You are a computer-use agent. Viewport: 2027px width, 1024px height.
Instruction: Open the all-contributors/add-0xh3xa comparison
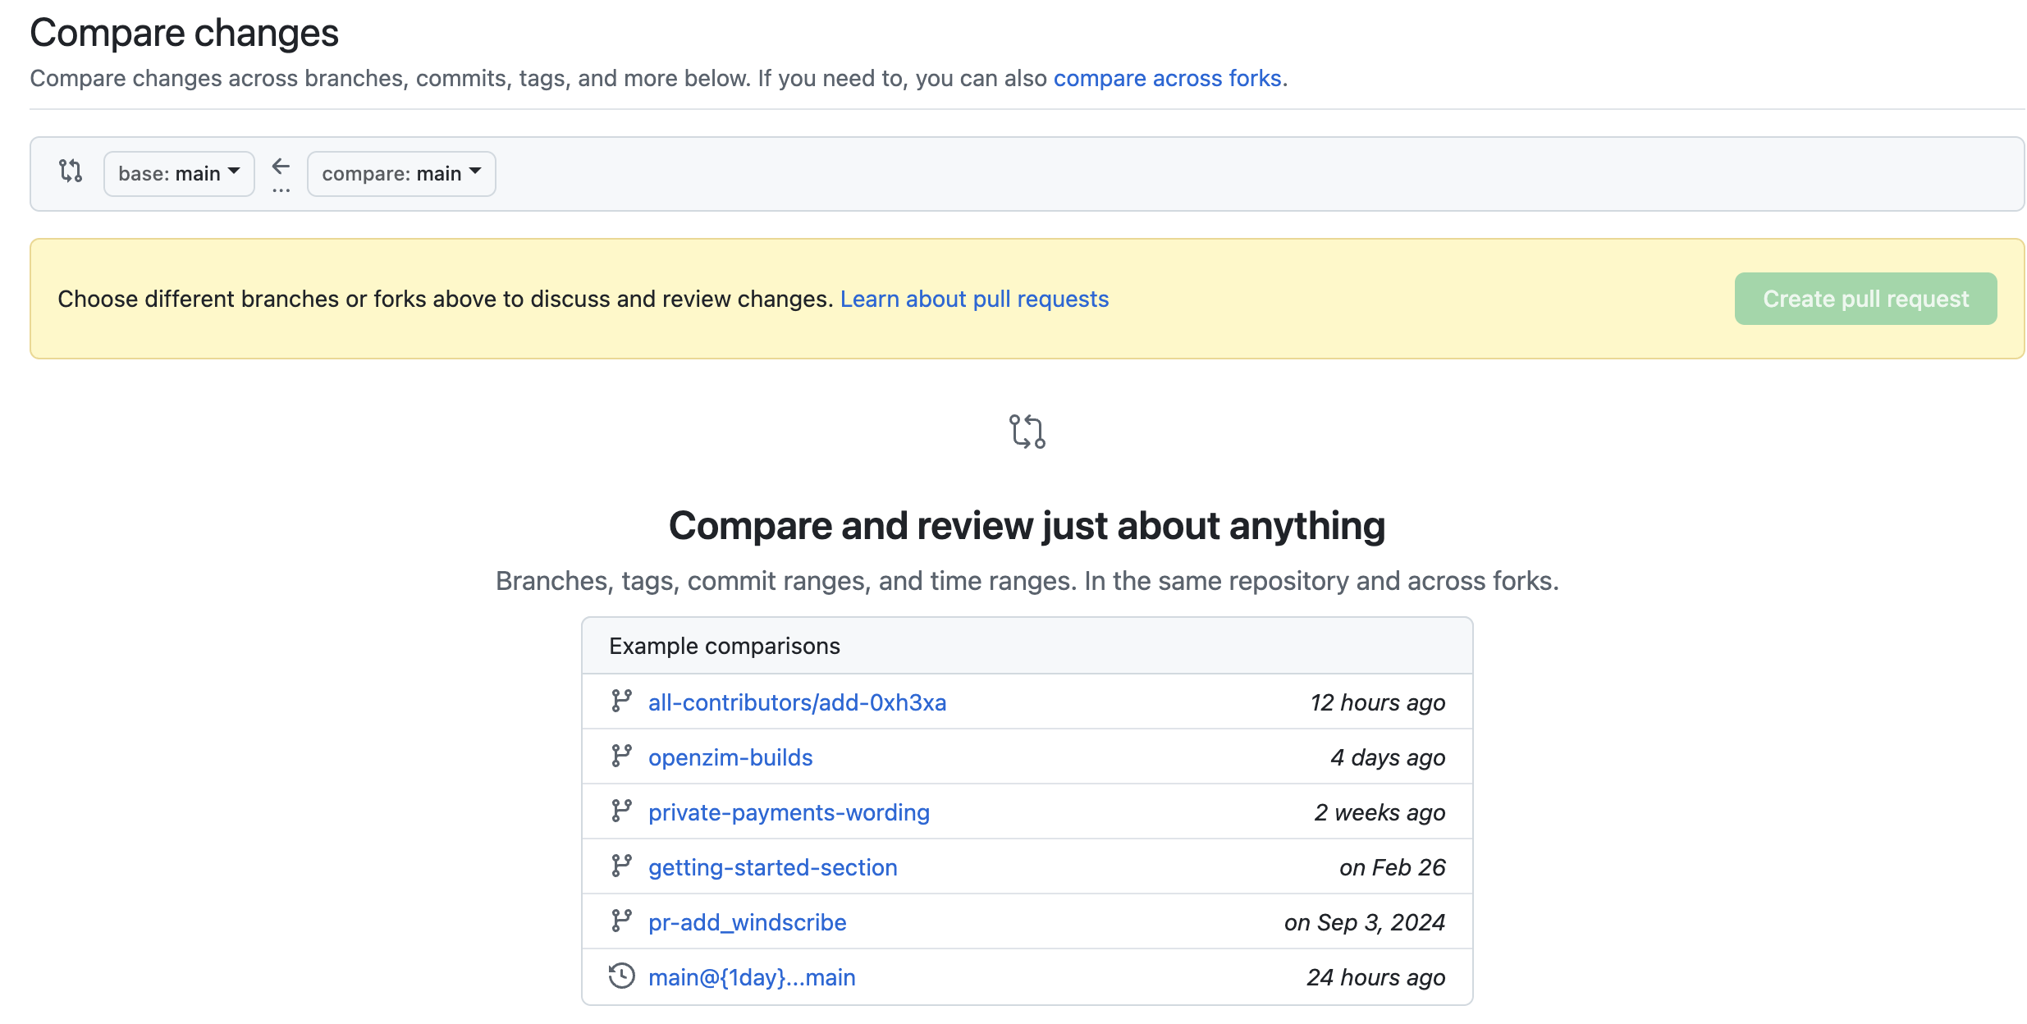[797, 702]
